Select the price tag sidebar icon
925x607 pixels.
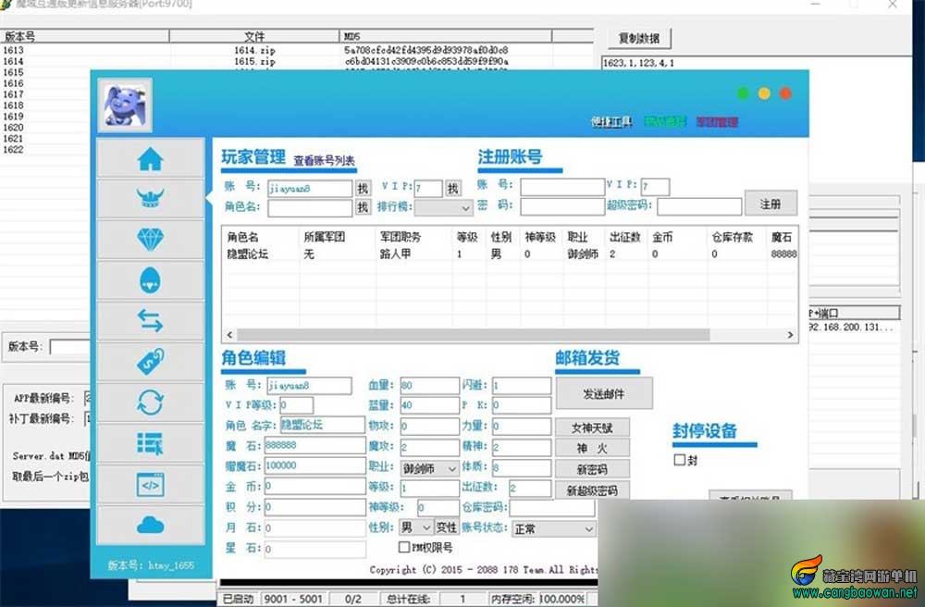click(x=150, y=362)
